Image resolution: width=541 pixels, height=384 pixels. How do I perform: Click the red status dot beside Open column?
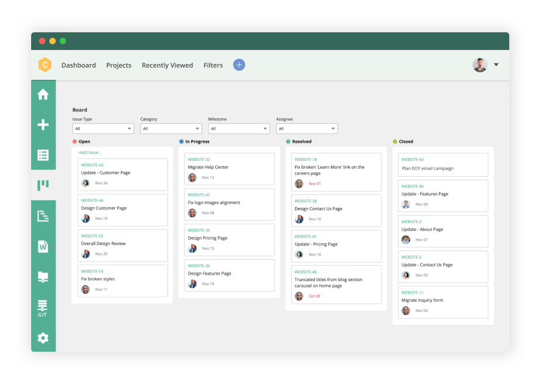pos(74,141)
